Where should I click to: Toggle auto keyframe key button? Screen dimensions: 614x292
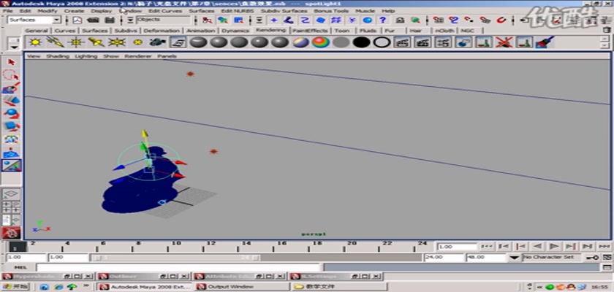tap(594, 258)
